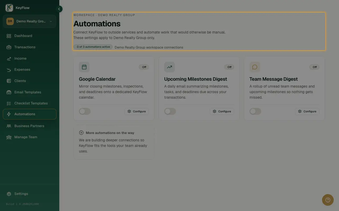Collapse the sidebar with the chevron button
Viewport: 339px width, 211px height.
(59, 9)
